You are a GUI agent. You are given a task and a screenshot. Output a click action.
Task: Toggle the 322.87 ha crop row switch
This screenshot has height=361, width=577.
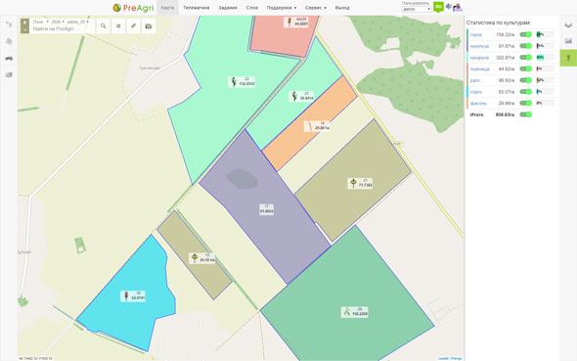pos(525,58)
